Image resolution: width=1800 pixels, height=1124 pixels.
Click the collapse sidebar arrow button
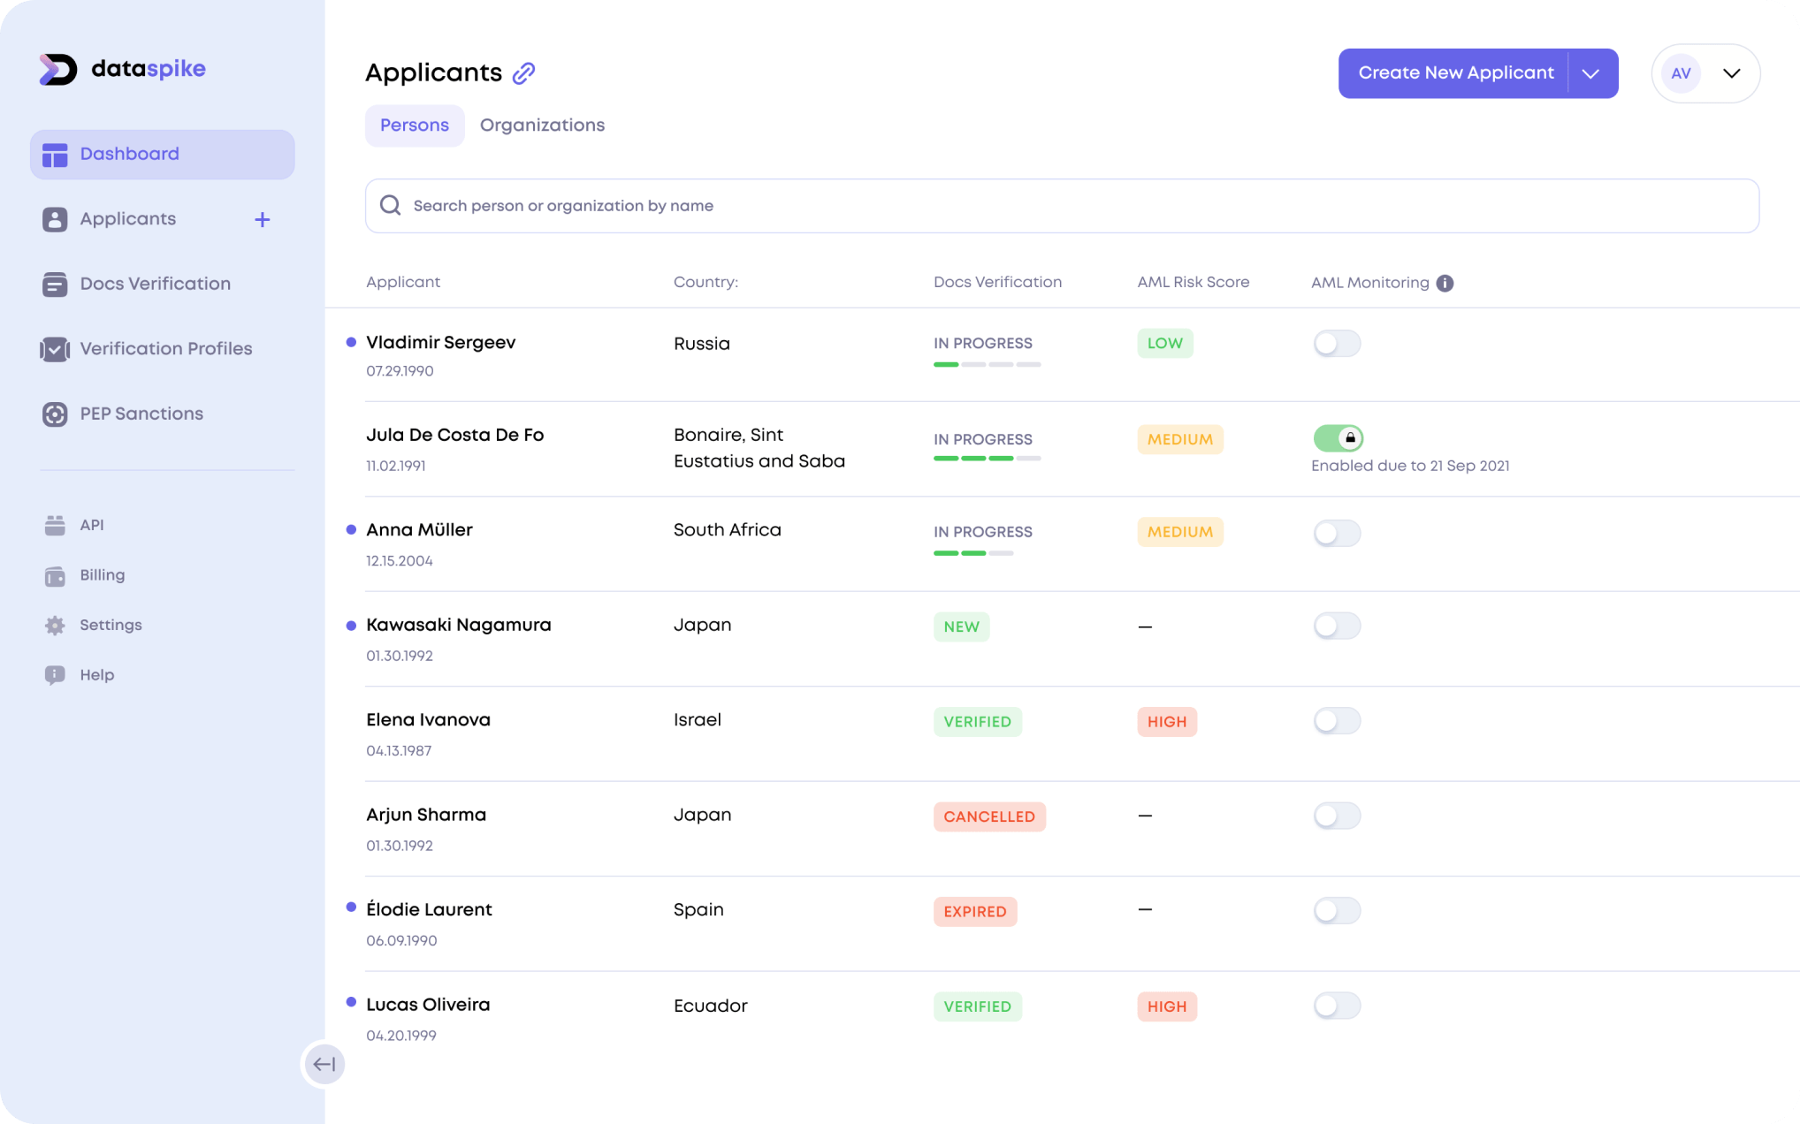(x=324, y=1065)
